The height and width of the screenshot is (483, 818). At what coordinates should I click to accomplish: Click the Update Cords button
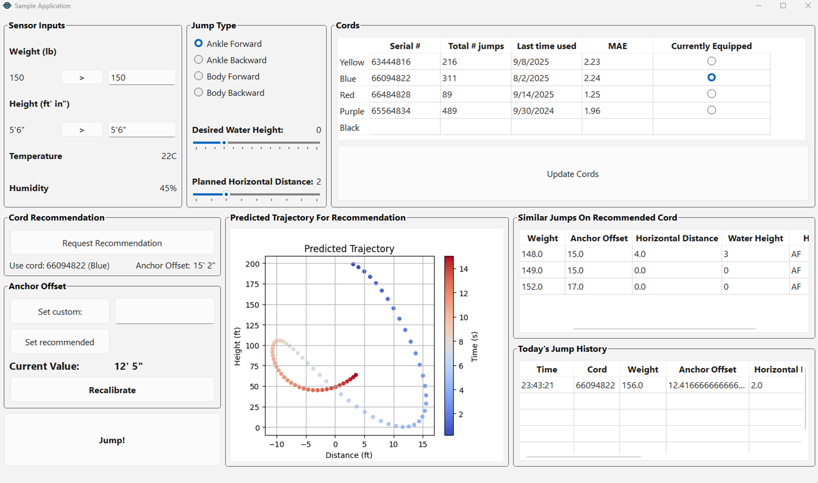(572, 174)
